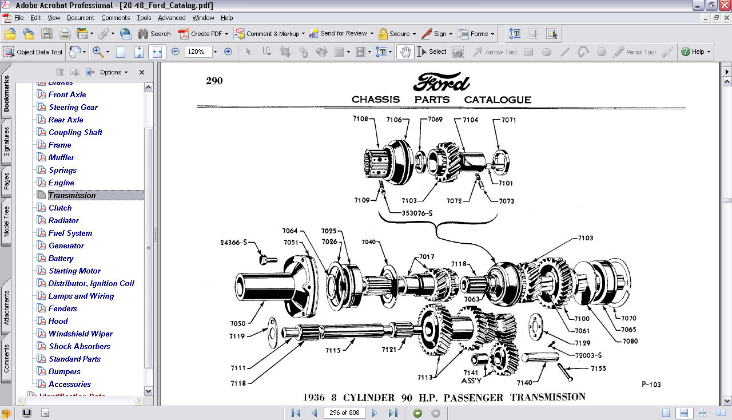
Task: Click the page number input field
Action: (344, 413)
